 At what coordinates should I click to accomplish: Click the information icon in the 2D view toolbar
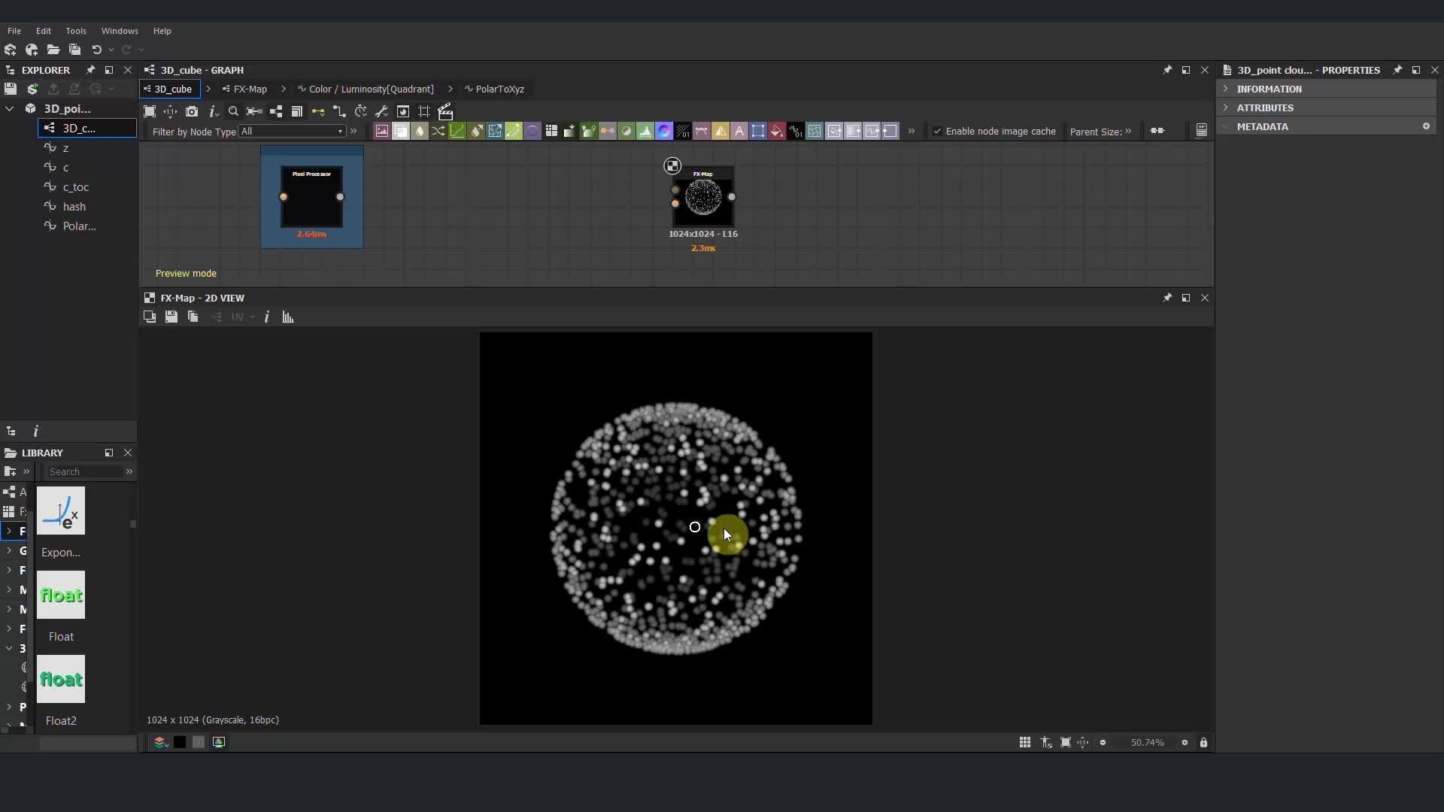click(268, 317)
